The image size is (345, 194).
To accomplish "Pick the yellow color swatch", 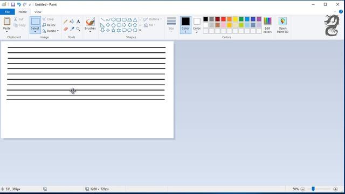I will coord(235,19).
